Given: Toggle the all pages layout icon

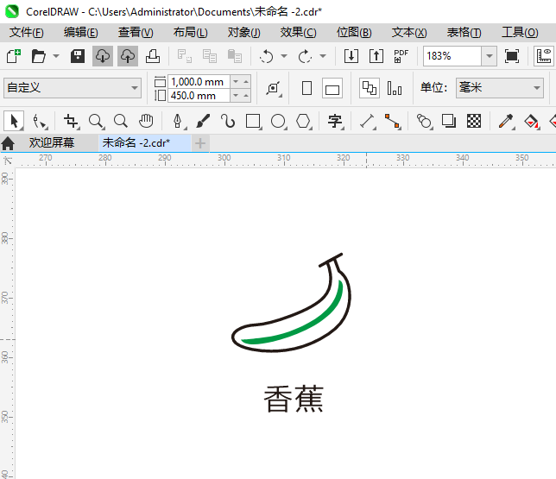Looking at the screenshot, I should [x=370, y=88].
